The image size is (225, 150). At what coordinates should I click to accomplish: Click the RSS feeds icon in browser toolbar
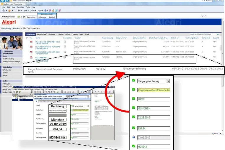(x=9, y=10)
